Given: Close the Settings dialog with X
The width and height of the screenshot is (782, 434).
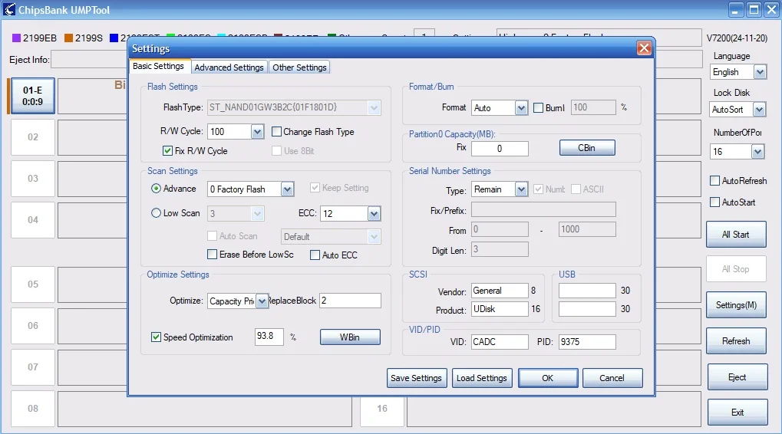Looking at the screenshot, I should pos(644,48).
